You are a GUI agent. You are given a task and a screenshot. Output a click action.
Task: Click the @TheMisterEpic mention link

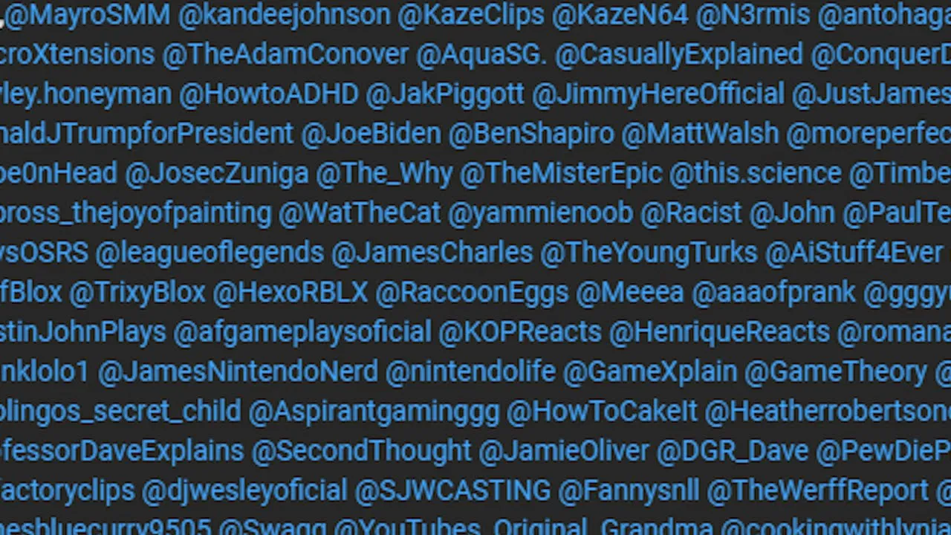coord(561,173)
